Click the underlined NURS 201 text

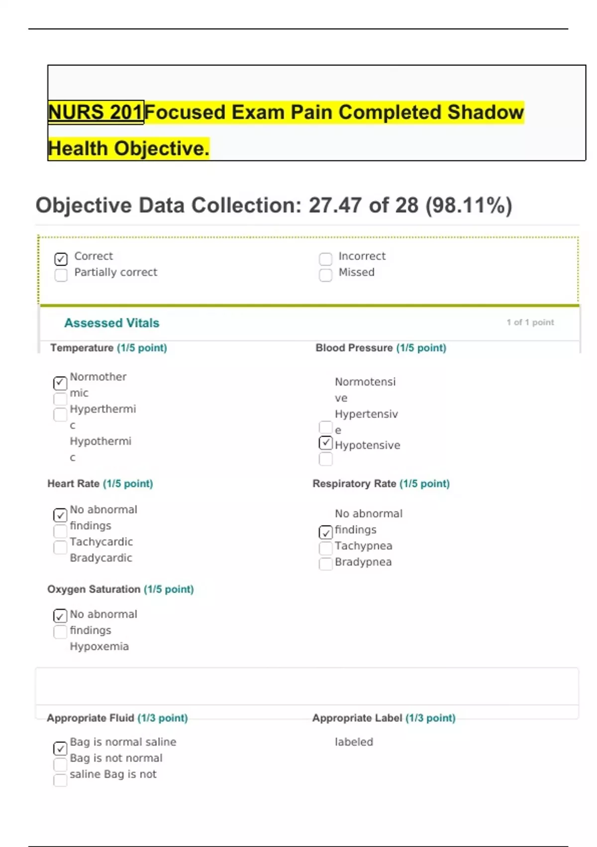point(96,112)
